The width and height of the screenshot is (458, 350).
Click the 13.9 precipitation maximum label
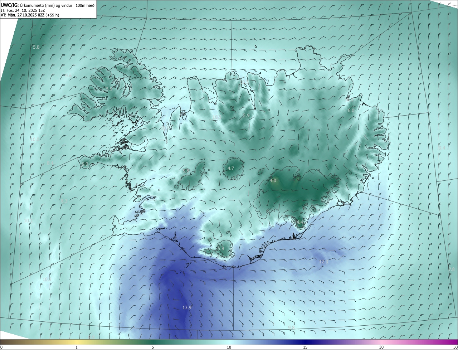coord(187,307)
